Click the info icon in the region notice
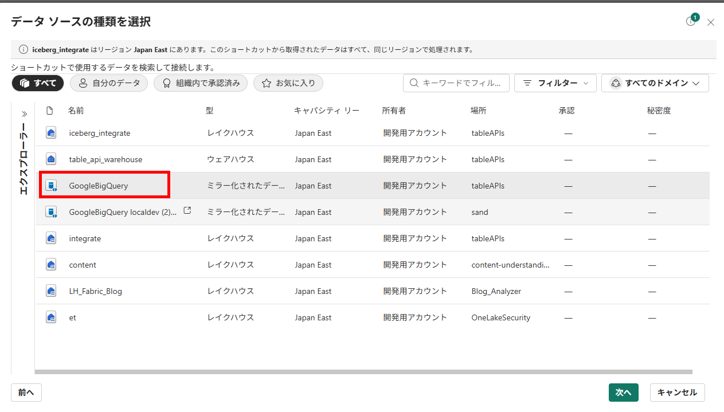724x412 pixels. (24, 49)
